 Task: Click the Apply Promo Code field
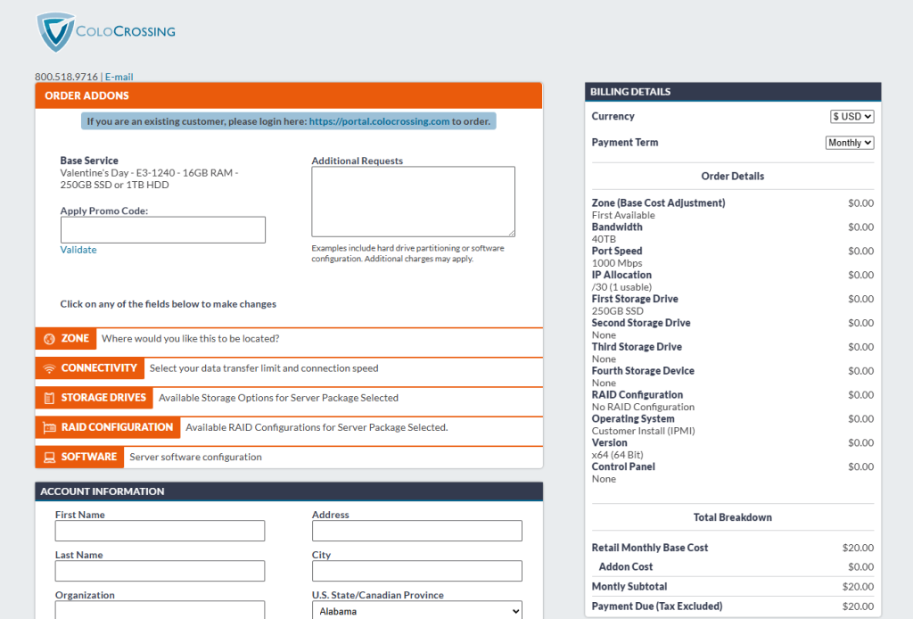[x=163, y=230]
